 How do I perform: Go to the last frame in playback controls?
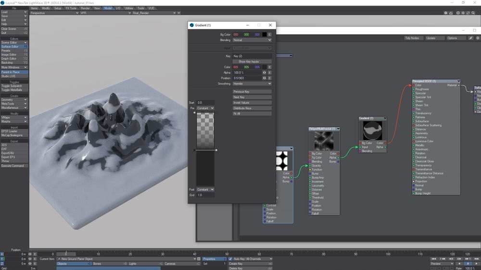point(476,259)
